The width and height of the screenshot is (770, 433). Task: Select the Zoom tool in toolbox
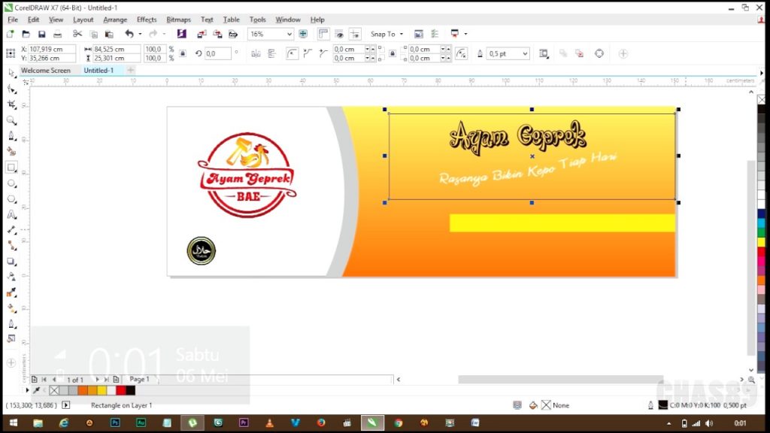[12, 120]
